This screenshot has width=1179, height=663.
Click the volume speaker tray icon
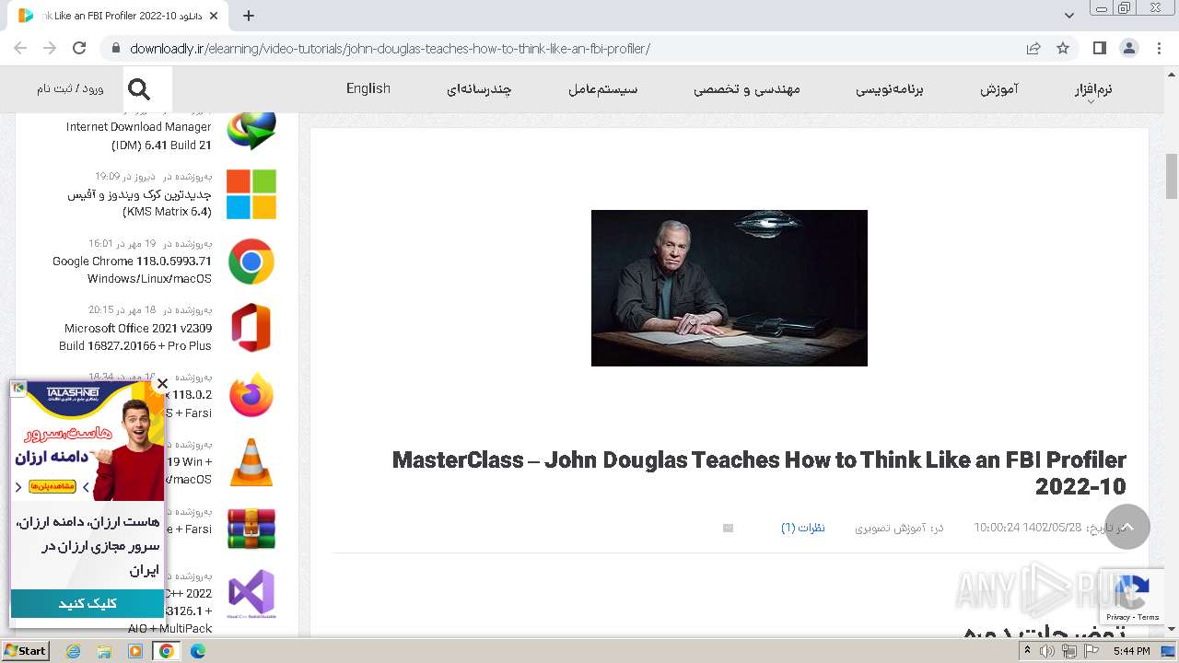tap(1047, 651)
